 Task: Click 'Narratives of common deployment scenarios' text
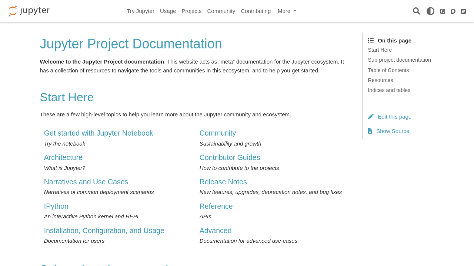click(99, 192)
